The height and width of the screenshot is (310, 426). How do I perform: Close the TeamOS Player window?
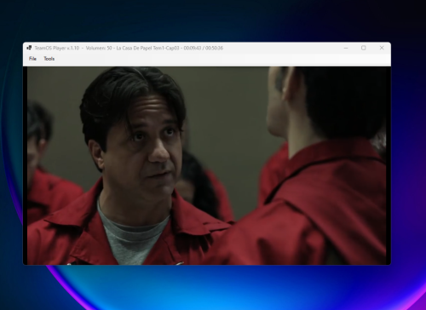[x=382, y=48]
